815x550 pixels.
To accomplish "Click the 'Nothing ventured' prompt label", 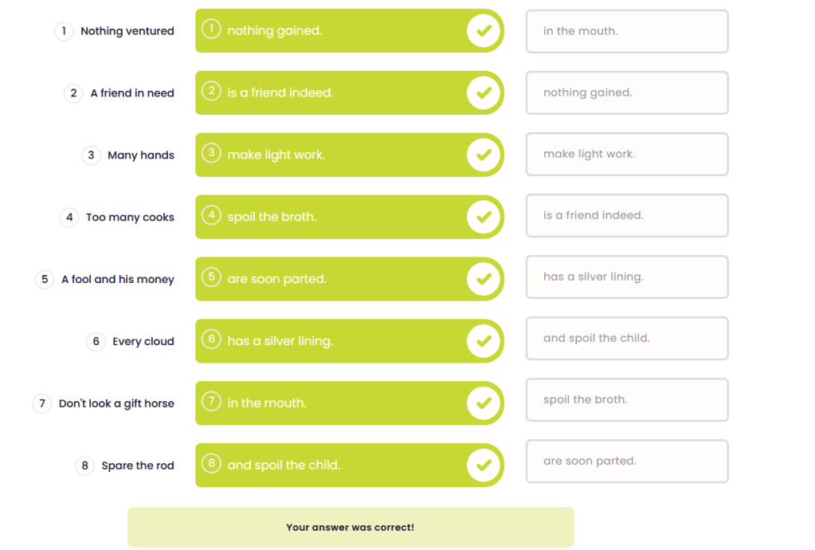I will click(x=127, y=31).
